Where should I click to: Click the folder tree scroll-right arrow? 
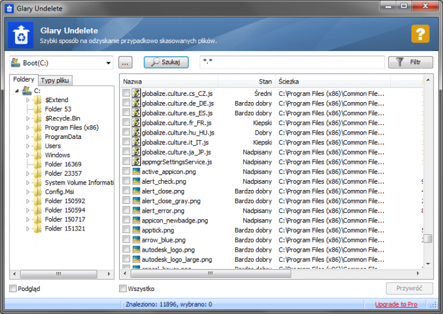pos(109,274)
